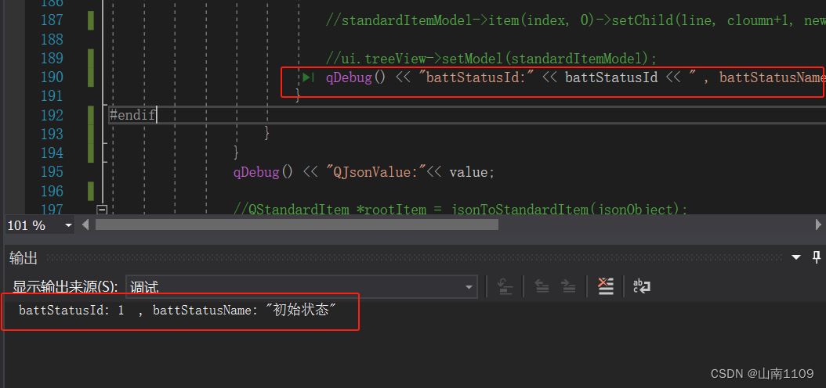Click the current-statement arrow on line 190

[309, 77]
